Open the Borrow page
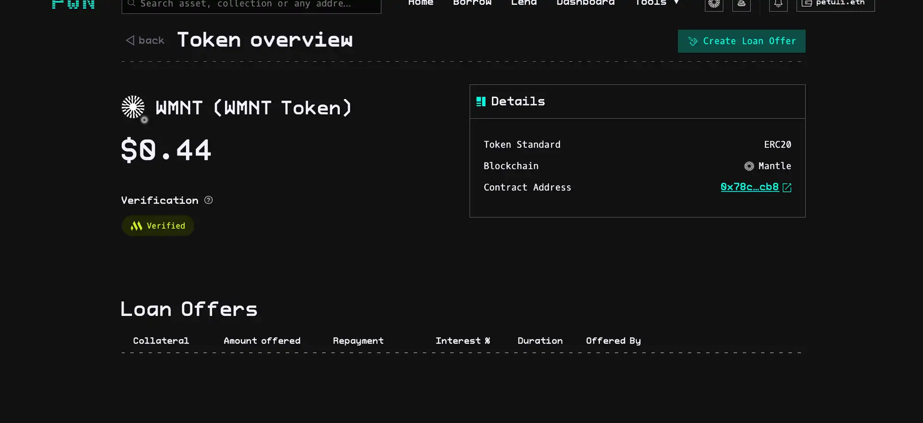923x423 pixels. [x=472, y=3]
